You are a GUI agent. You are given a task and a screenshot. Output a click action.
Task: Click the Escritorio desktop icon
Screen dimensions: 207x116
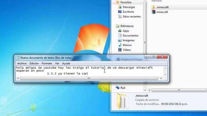coord(120,12)
